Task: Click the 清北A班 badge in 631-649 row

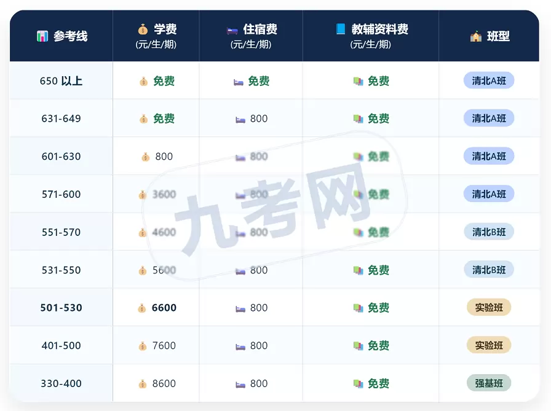Action: point(489,119)
